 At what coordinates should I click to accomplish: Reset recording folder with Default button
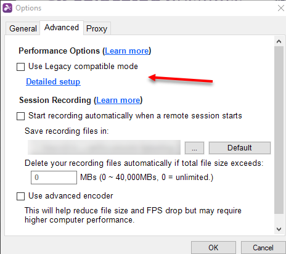[x=240, y=148]
